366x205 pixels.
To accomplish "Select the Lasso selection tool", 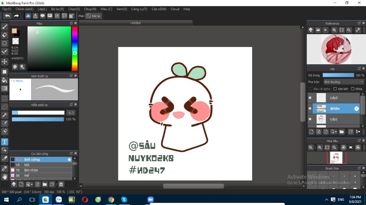I will click(x=4, y=107).
